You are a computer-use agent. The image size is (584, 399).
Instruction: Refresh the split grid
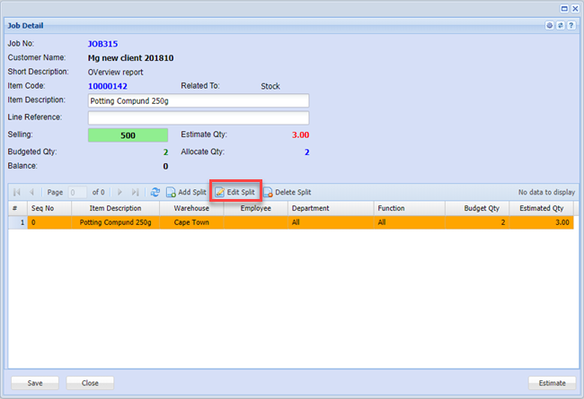(x=155, y=192)
